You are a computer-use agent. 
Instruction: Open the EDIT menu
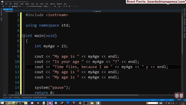(6, 4)
